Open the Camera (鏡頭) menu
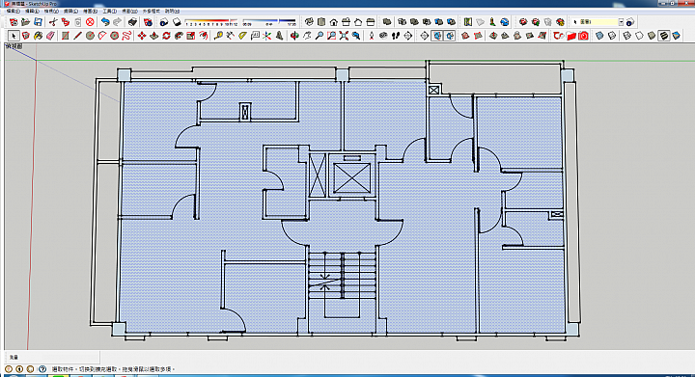Viewport: 695px width, 377px height. click(x=70, y=11)
